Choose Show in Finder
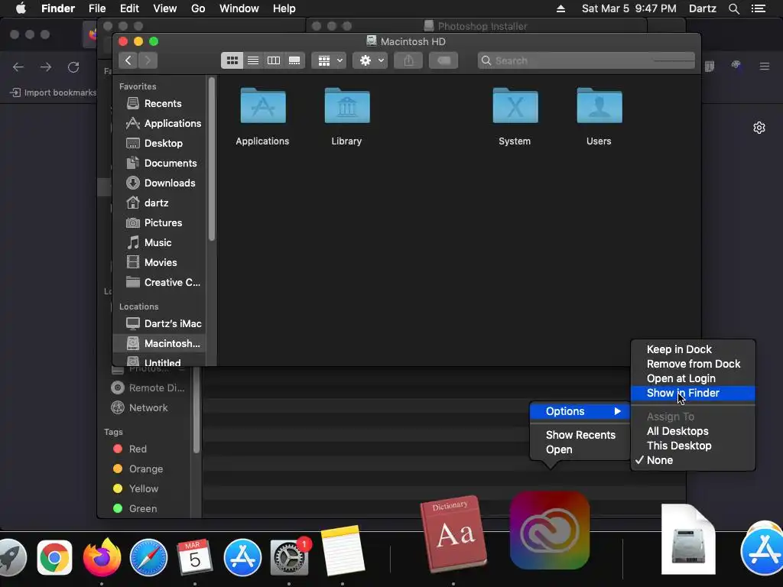783x587 pixels. [x=693, y=394]
